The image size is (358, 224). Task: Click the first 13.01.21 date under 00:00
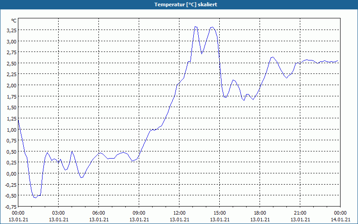18,220
